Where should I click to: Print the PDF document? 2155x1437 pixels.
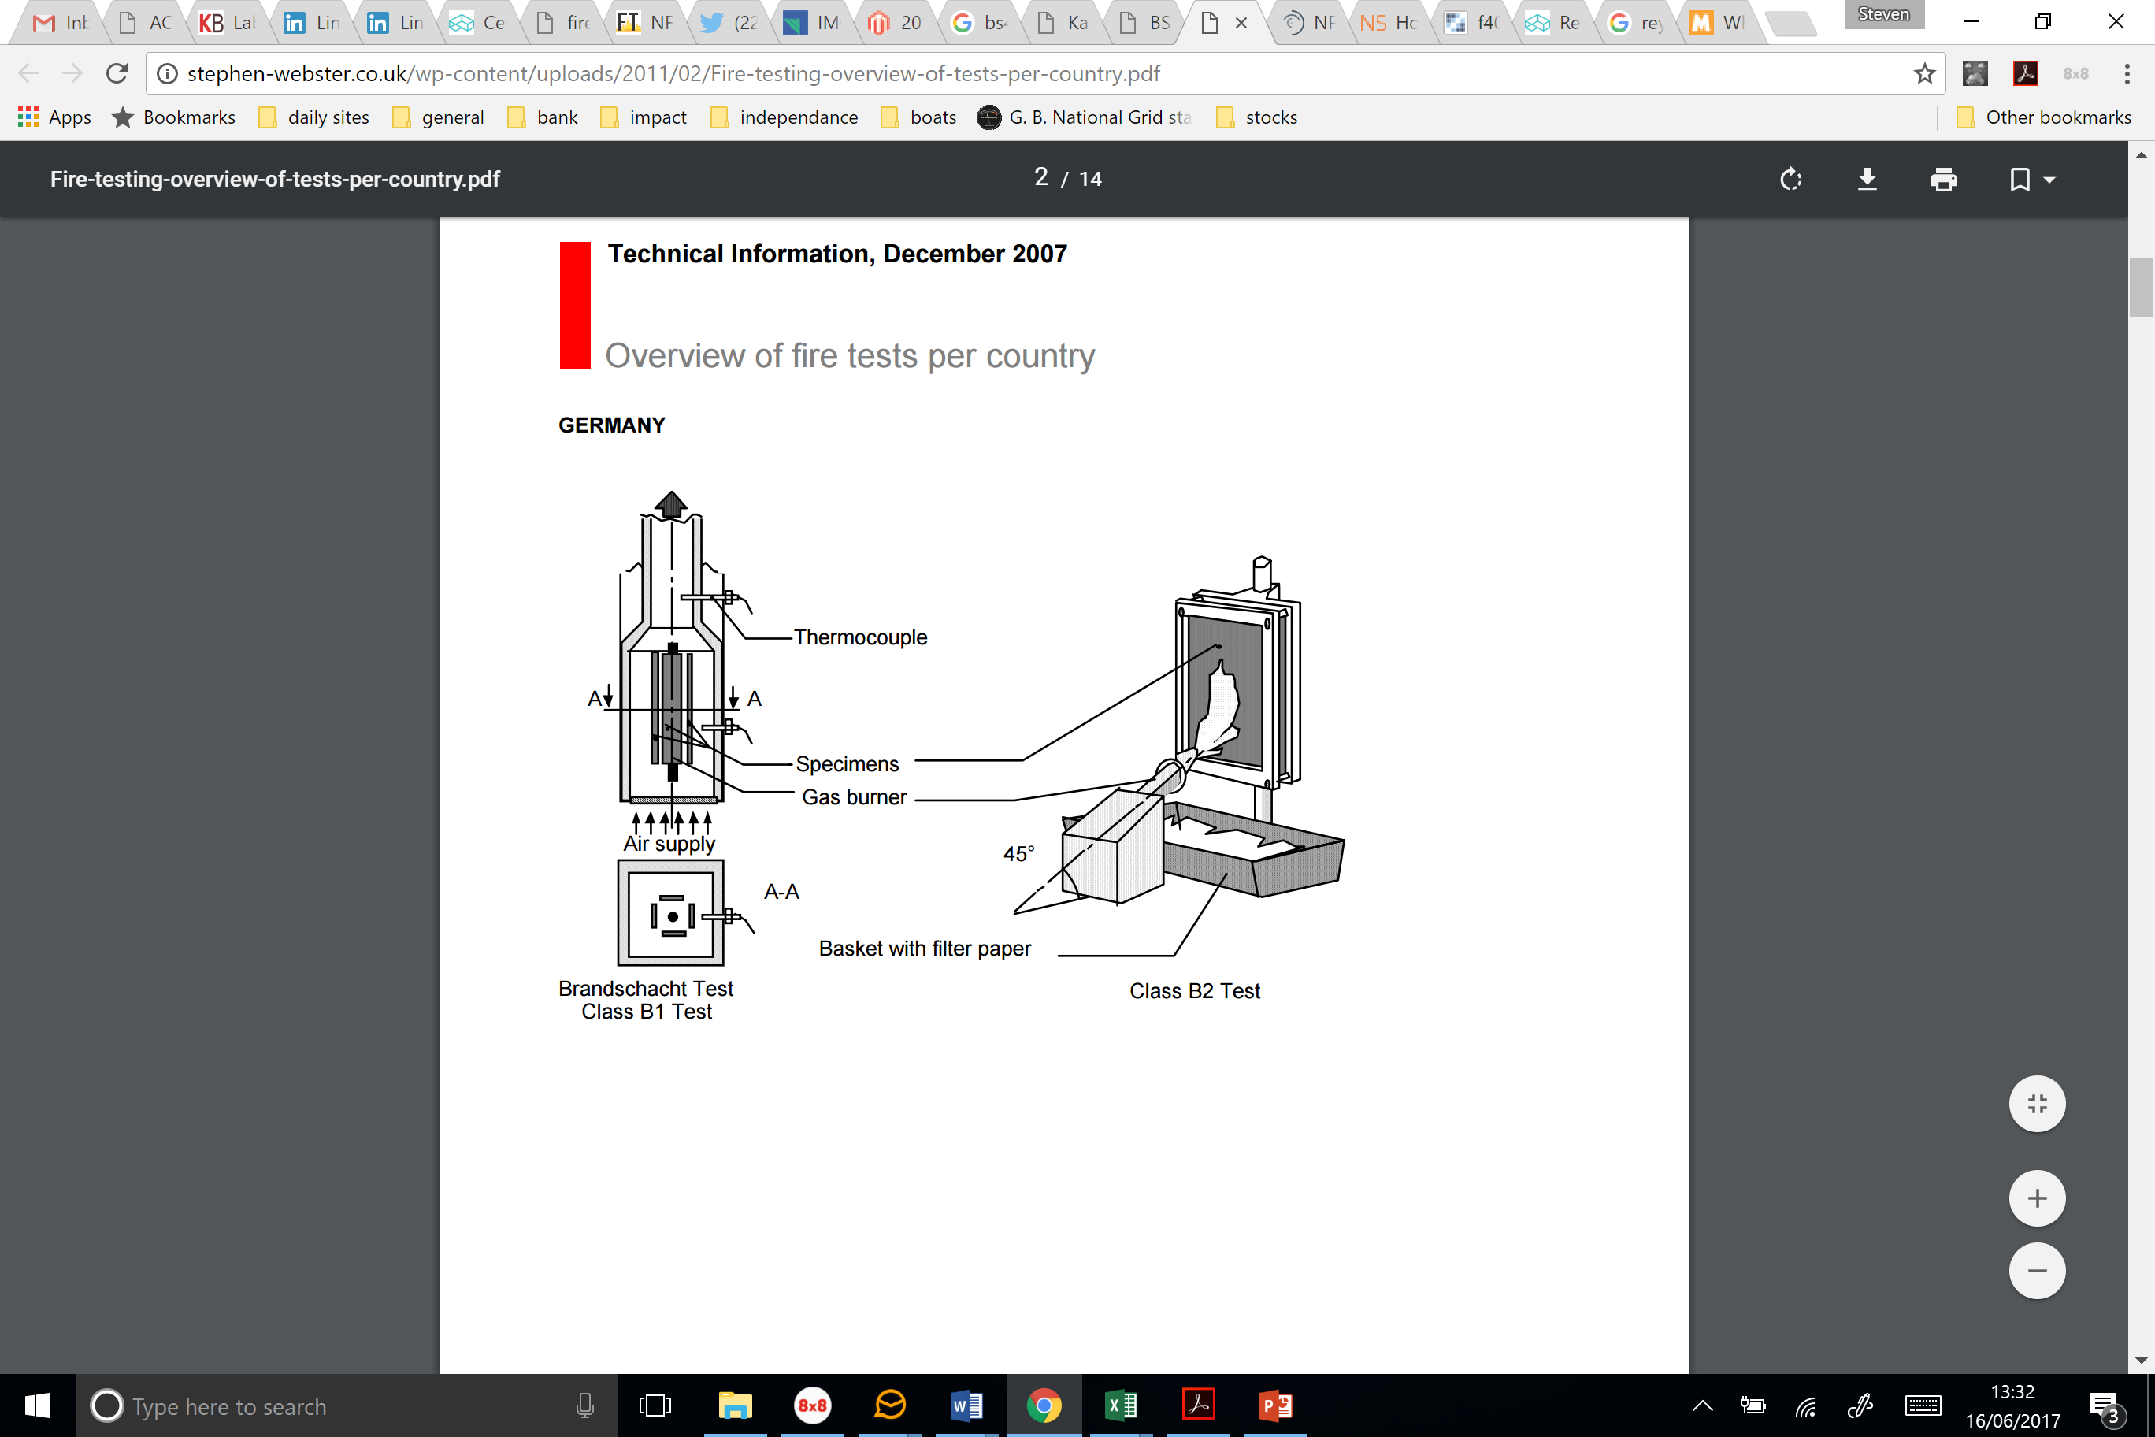1942,179
